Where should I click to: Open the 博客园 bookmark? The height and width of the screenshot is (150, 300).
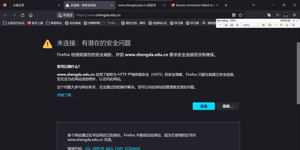(x=209, y=23)
